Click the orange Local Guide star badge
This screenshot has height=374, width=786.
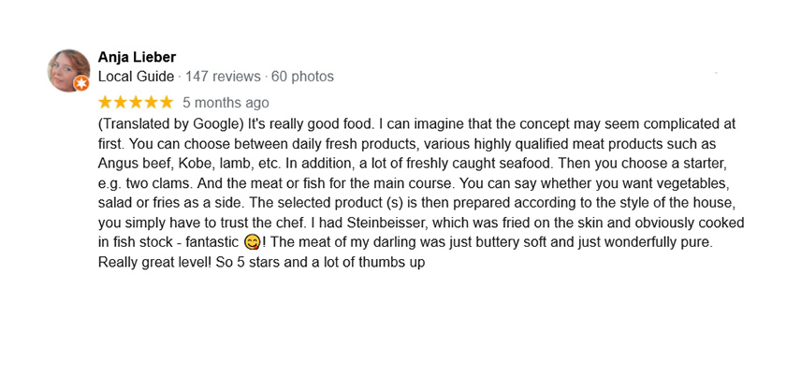(81, 83)
